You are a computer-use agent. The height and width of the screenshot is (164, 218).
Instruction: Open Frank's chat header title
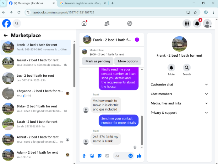[x=112, y=40]
